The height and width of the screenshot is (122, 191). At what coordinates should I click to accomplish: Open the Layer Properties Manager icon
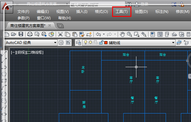pos(78,43)
